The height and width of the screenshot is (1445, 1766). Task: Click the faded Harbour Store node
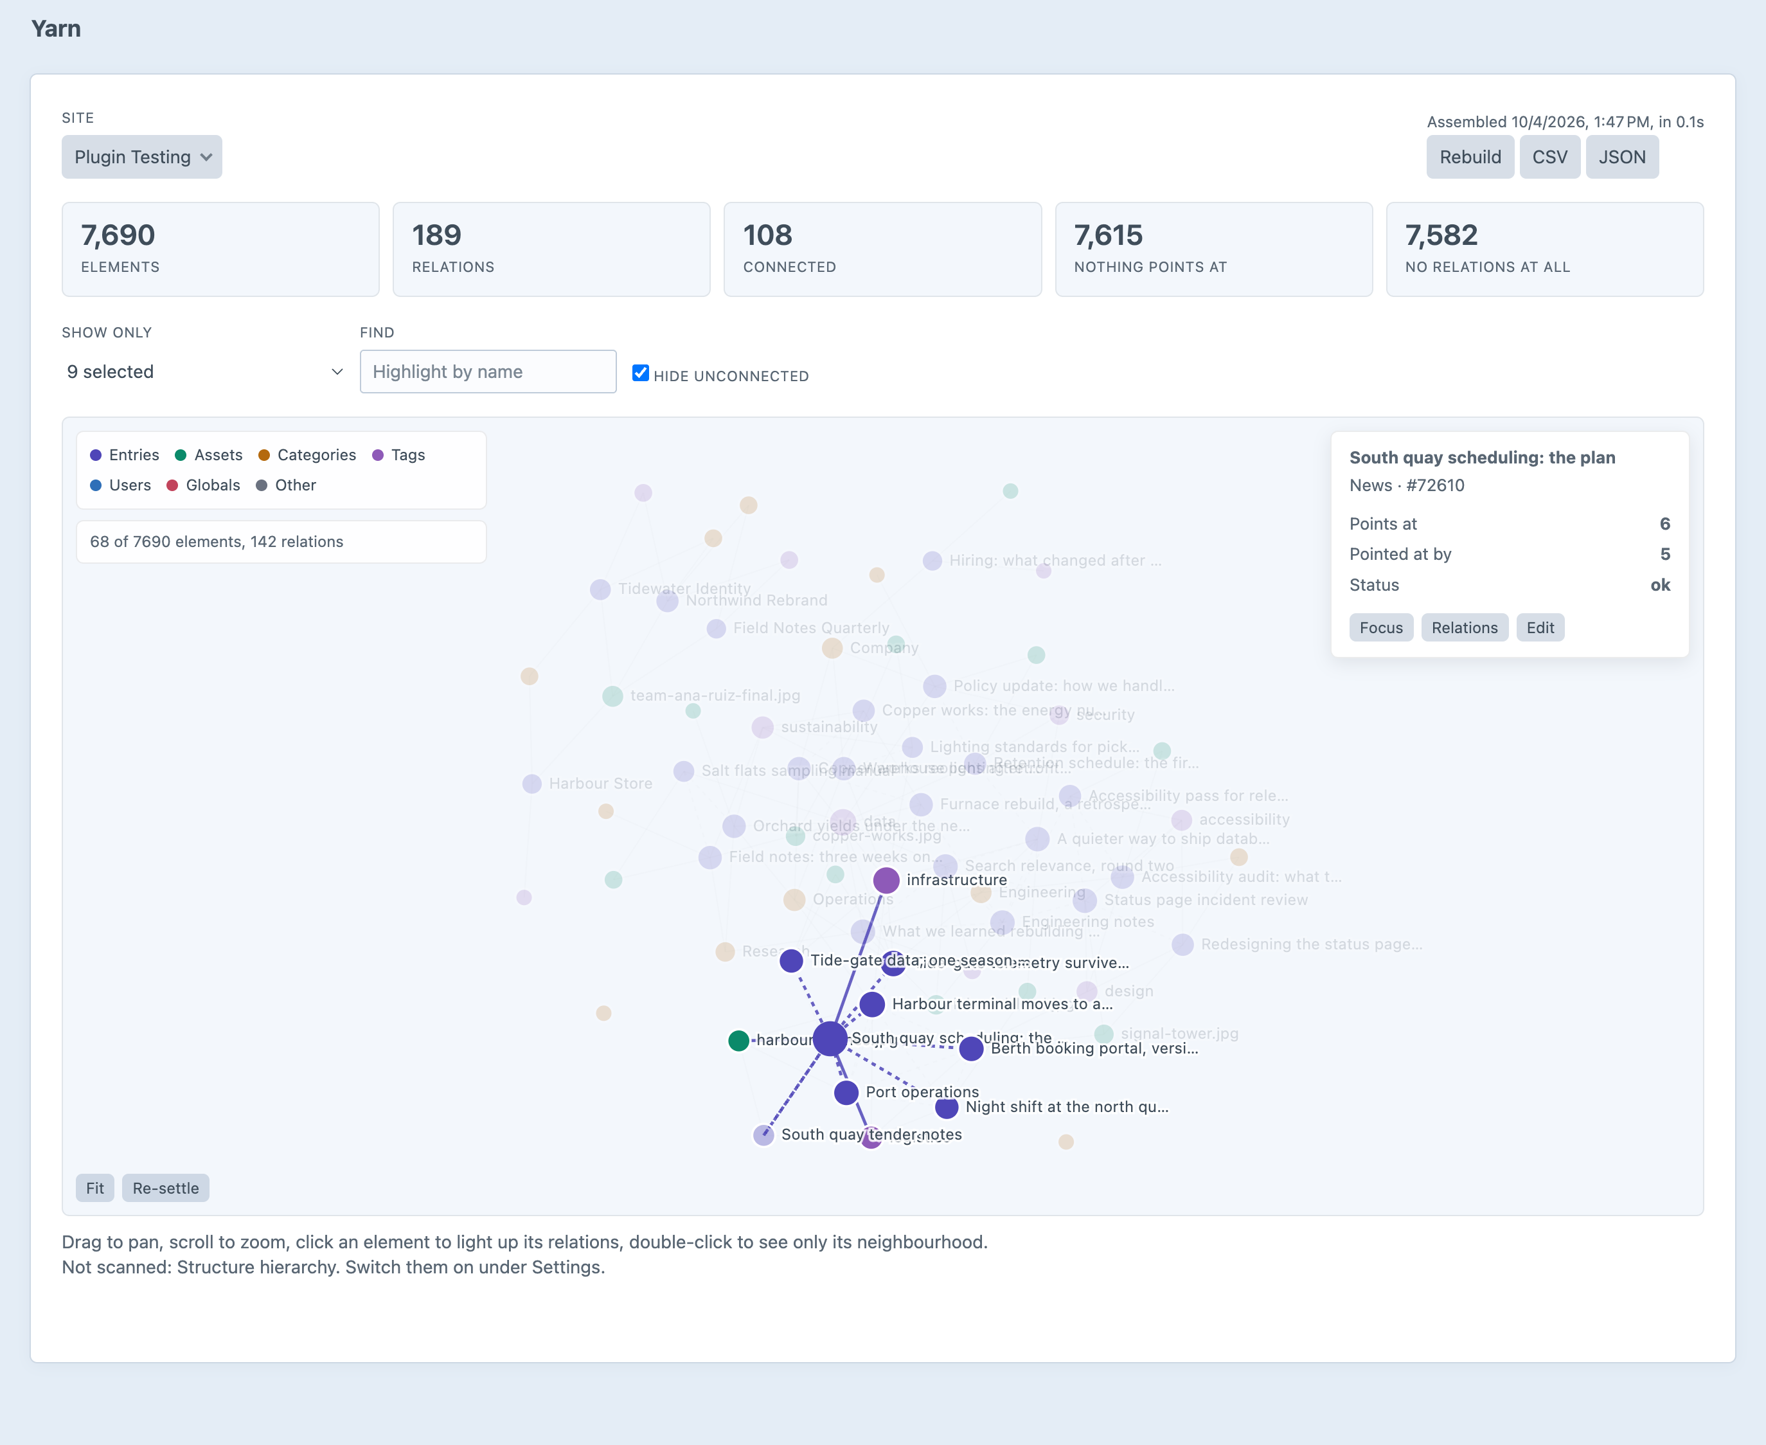532,784
